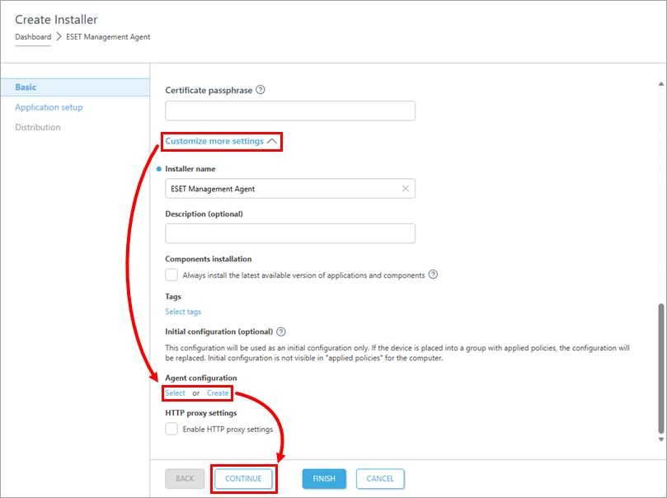667x498 pixels.
Task: Click the Certificate passphrase help icon
Action: (x=261, y=90)
